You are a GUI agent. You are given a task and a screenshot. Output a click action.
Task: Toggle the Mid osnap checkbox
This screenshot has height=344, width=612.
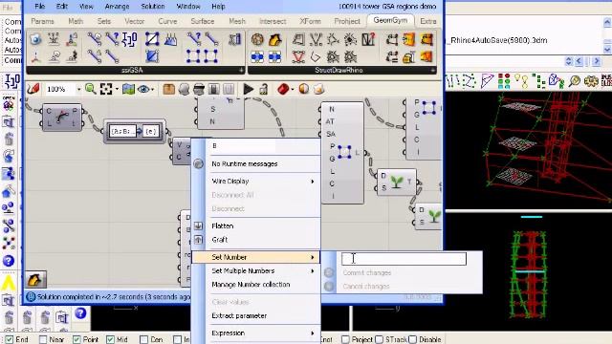coord(111,339)
